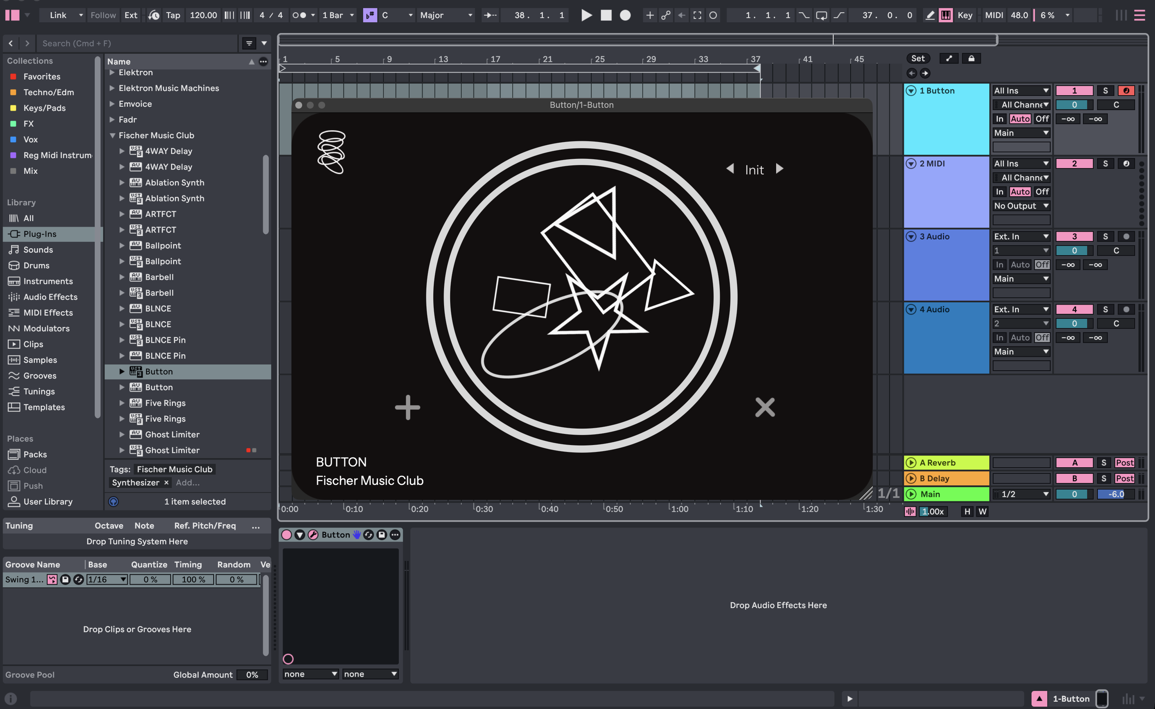Image resolution: width=1155 pixels, height=709 pixels.
Task: Toggle the Link button
Action: 58,15
